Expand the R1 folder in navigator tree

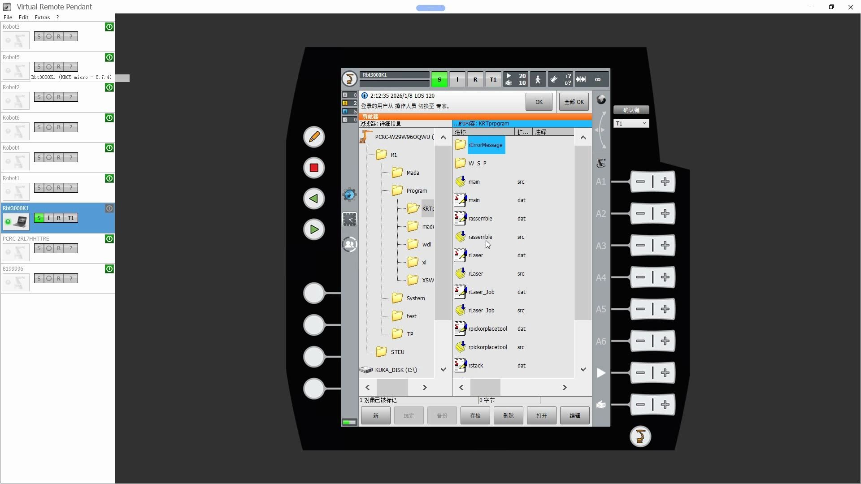pyautogui.click(x=388, y=155)
